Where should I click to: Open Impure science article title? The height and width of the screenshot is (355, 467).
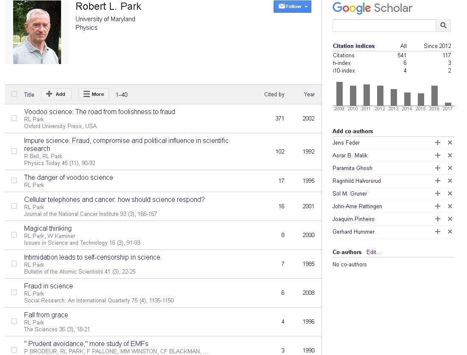(126, 145)
